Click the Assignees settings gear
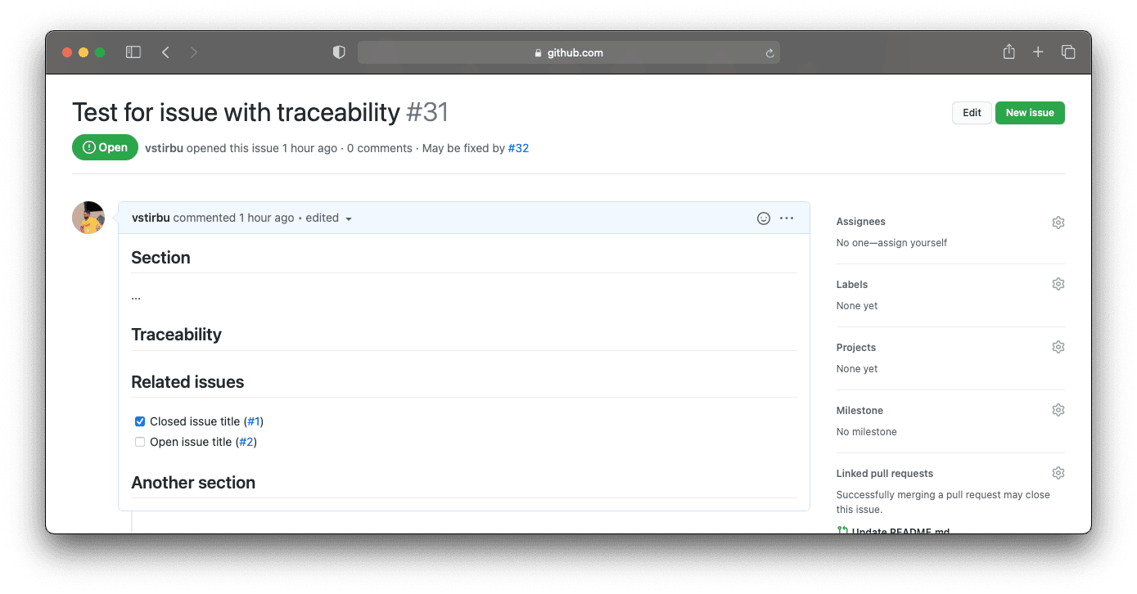The image size is (1137, 594). pos(1058,222)
